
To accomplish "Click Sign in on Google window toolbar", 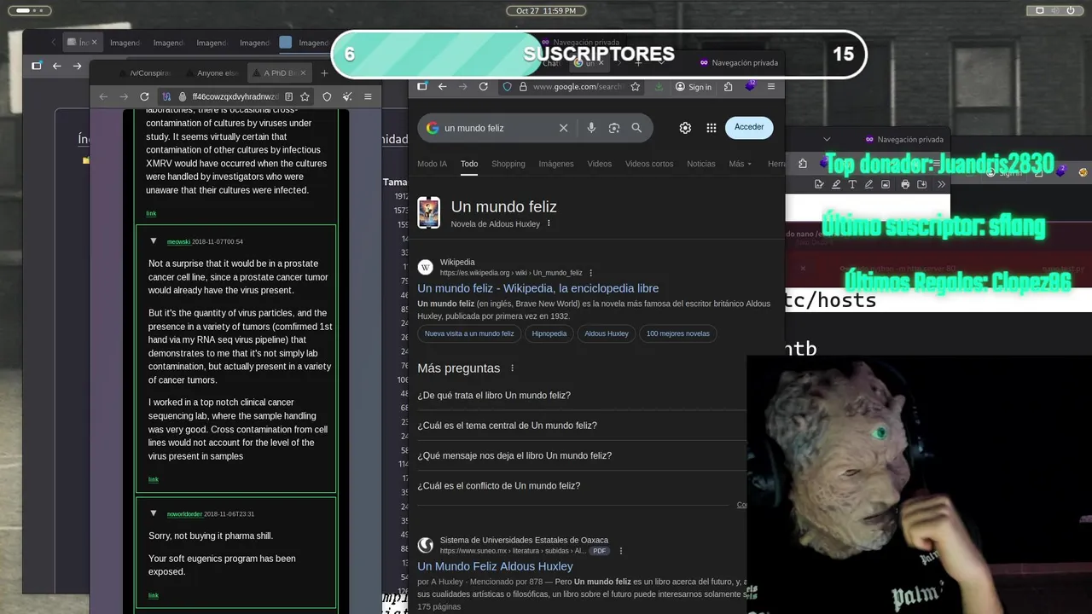I will click(x=694, y=86).
